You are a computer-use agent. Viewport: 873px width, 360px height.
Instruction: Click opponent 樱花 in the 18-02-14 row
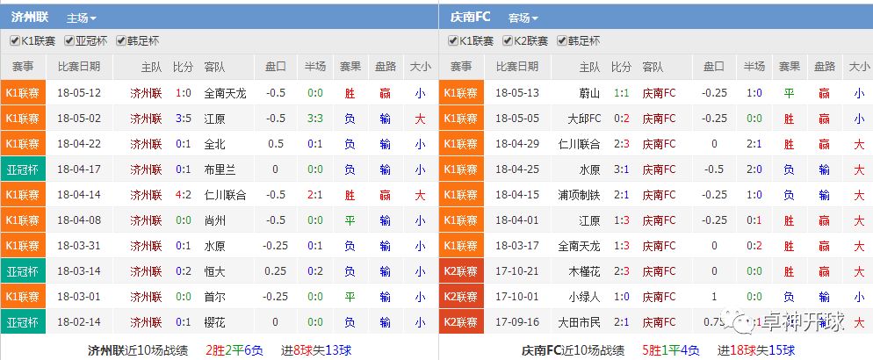215,322
